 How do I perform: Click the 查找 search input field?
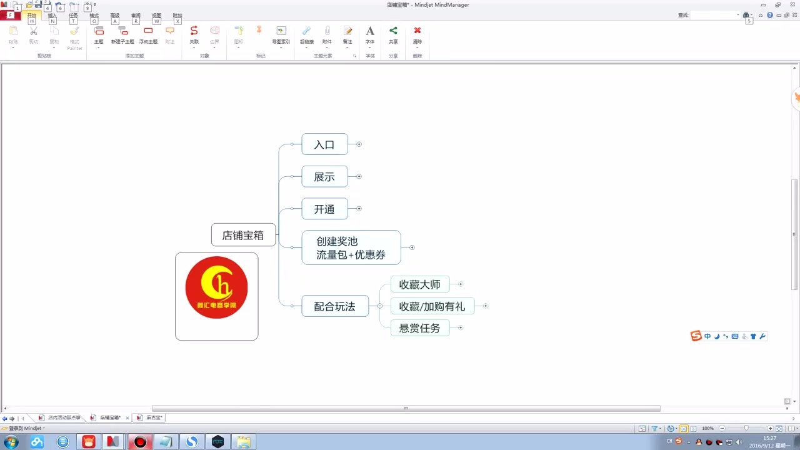click(716, 15)
